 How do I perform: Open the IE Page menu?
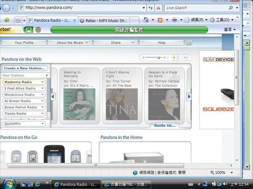[x=196, y=20]
